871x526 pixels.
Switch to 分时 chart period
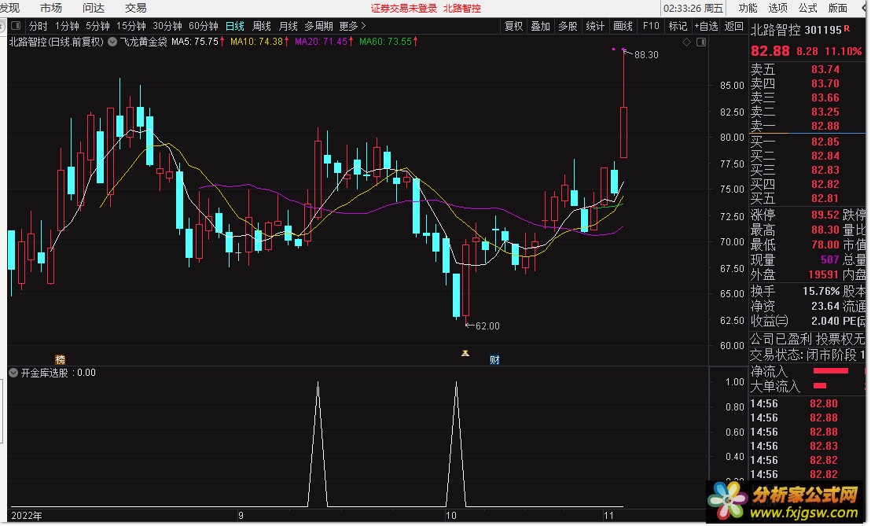click(x=39, y=26)
